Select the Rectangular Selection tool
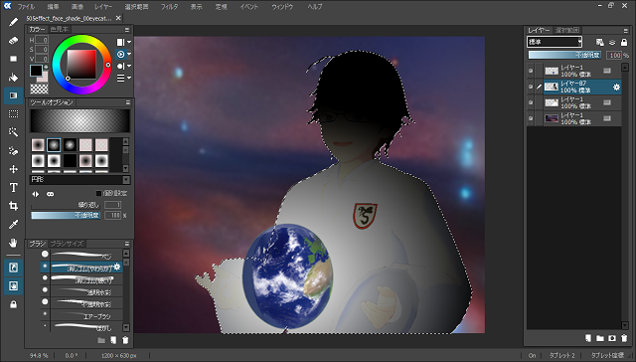Viewport: 636px width, 362px height. (13, 114)
